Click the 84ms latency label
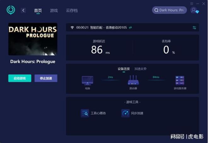 coord(156,77)
